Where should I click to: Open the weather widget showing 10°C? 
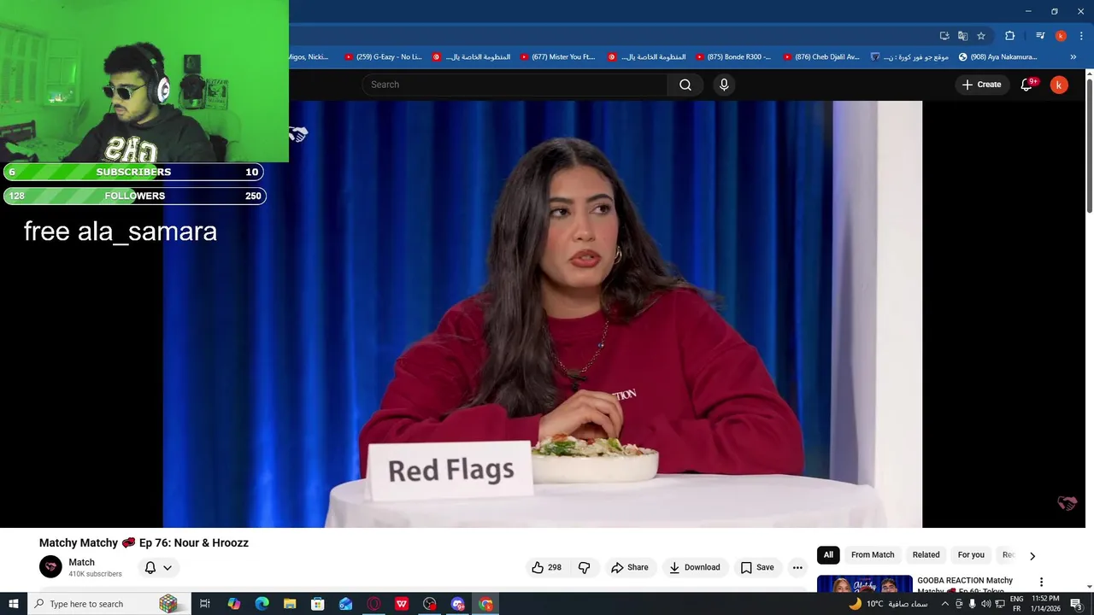tap(888, 604)
